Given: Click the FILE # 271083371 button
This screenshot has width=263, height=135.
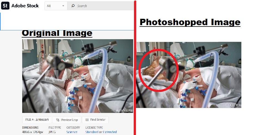Looking at the screenshot, I should pyautogui.click(x=37, y=120).
